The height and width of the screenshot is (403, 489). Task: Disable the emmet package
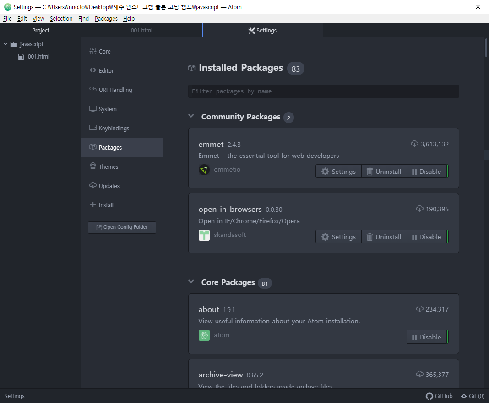(427, 172)
